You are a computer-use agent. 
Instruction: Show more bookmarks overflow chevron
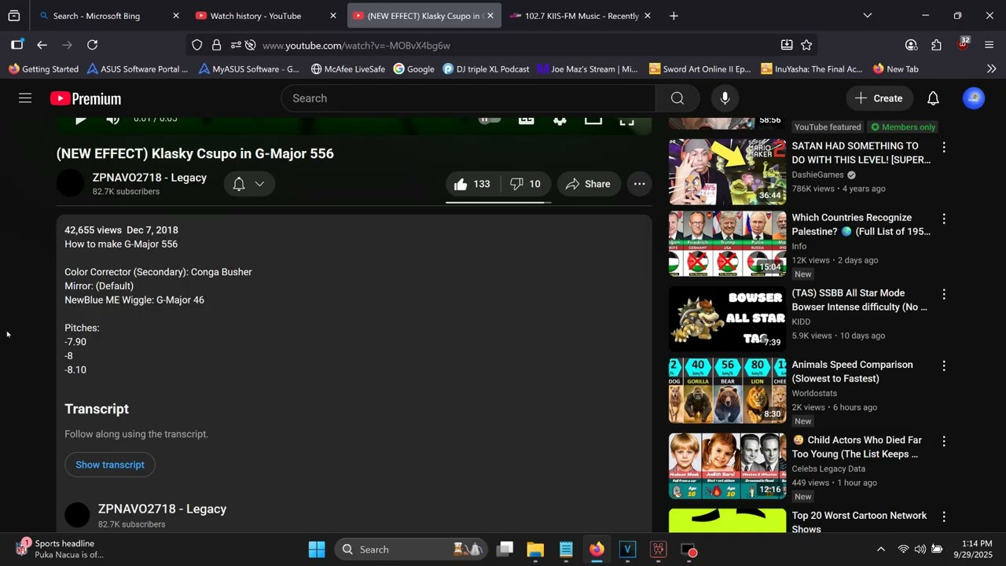pyautogui.click(x=991, y=69)
